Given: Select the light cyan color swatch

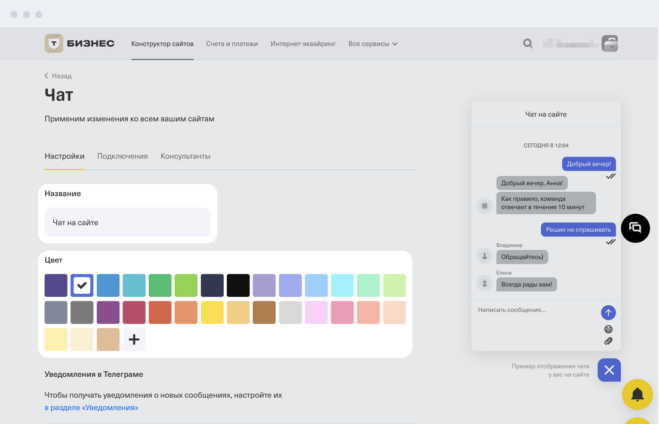Looking at the screenshot, I should pyautogui.click(x=343, y=285).
